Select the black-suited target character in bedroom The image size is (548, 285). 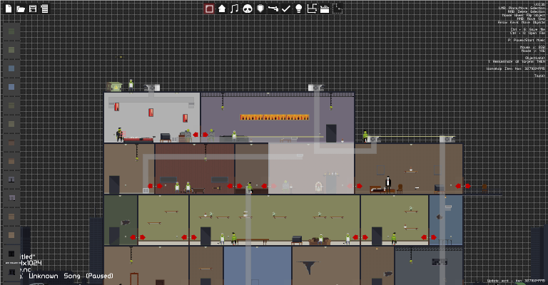click(388, 184)
